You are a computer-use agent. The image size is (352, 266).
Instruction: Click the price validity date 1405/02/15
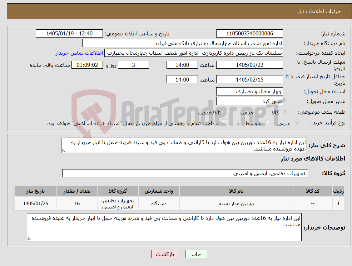coord(249,79)
